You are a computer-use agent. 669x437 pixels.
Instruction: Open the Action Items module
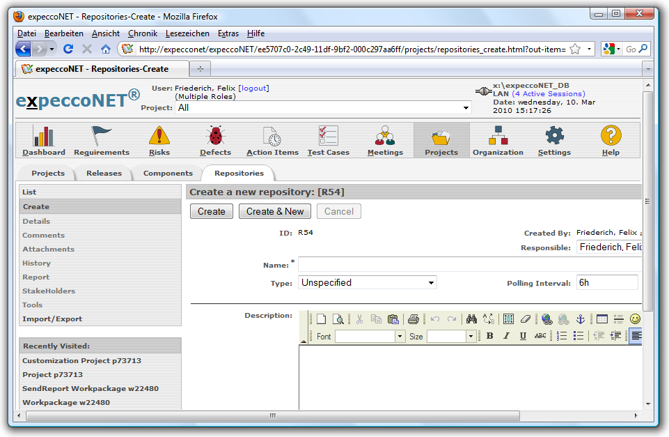272,141
